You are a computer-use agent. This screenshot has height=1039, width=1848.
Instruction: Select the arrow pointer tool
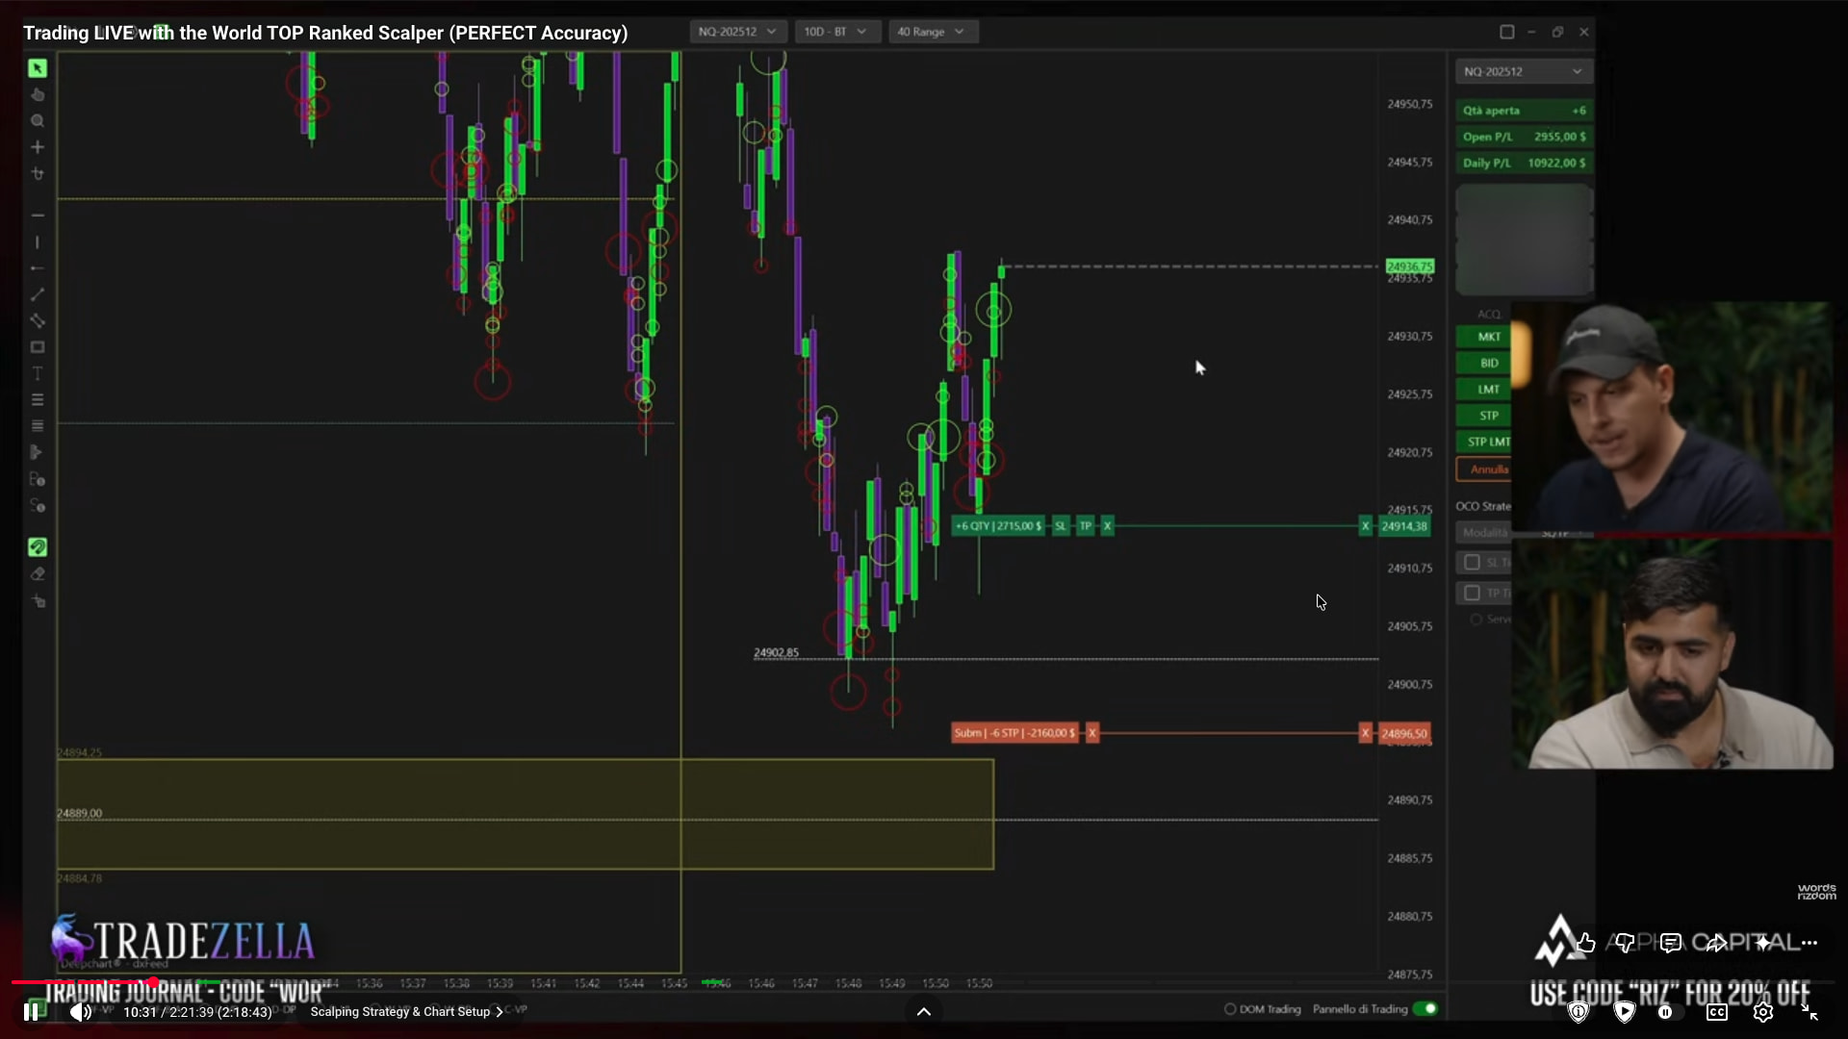(x=38, y=68)
